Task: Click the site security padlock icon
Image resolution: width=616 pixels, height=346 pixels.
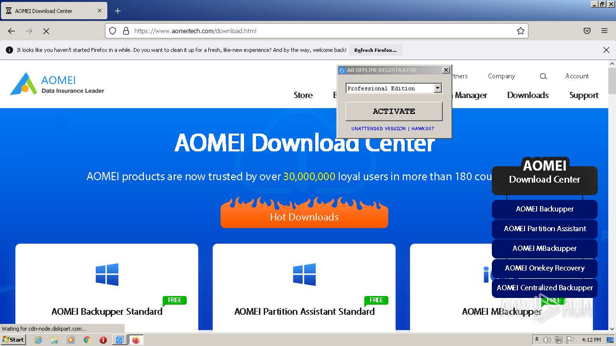Action: [x=126, y=31]
